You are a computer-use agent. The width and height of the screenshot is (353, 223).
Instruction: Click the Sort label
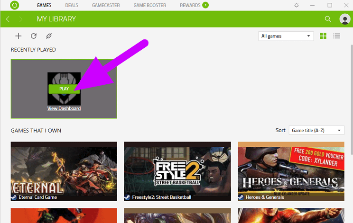point(280,130)
